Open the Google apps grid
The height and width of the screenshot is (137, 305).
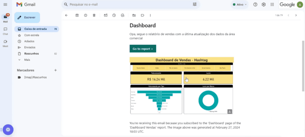pos(272,4)
